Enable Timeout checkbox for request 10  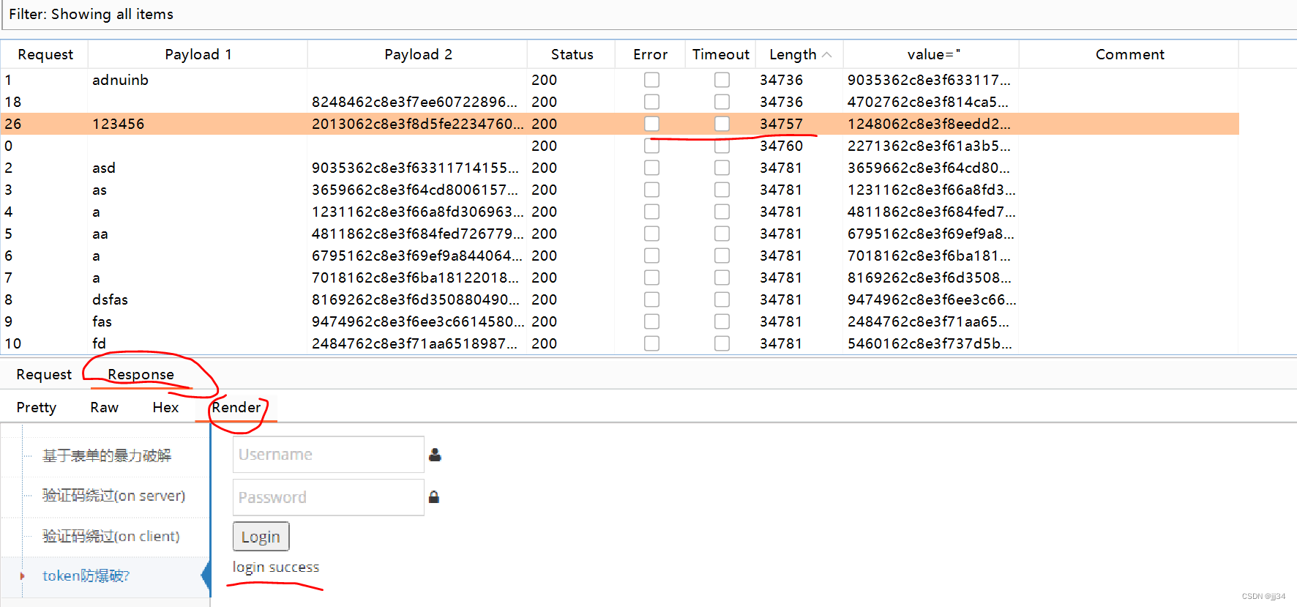[x=722, y=343]
